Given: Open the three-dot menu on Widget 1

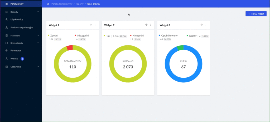Looking at the screenshot, I should pos(95,25).
